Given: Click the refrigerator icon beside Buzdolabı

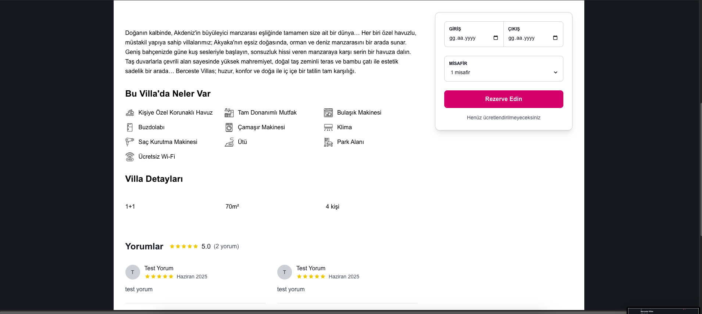Looking at the screenshot, I should coord(130,127).
